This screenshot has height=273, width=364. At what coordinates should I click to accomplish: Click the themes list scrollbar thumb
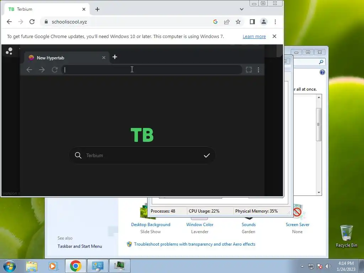click(x=319, y=124)
